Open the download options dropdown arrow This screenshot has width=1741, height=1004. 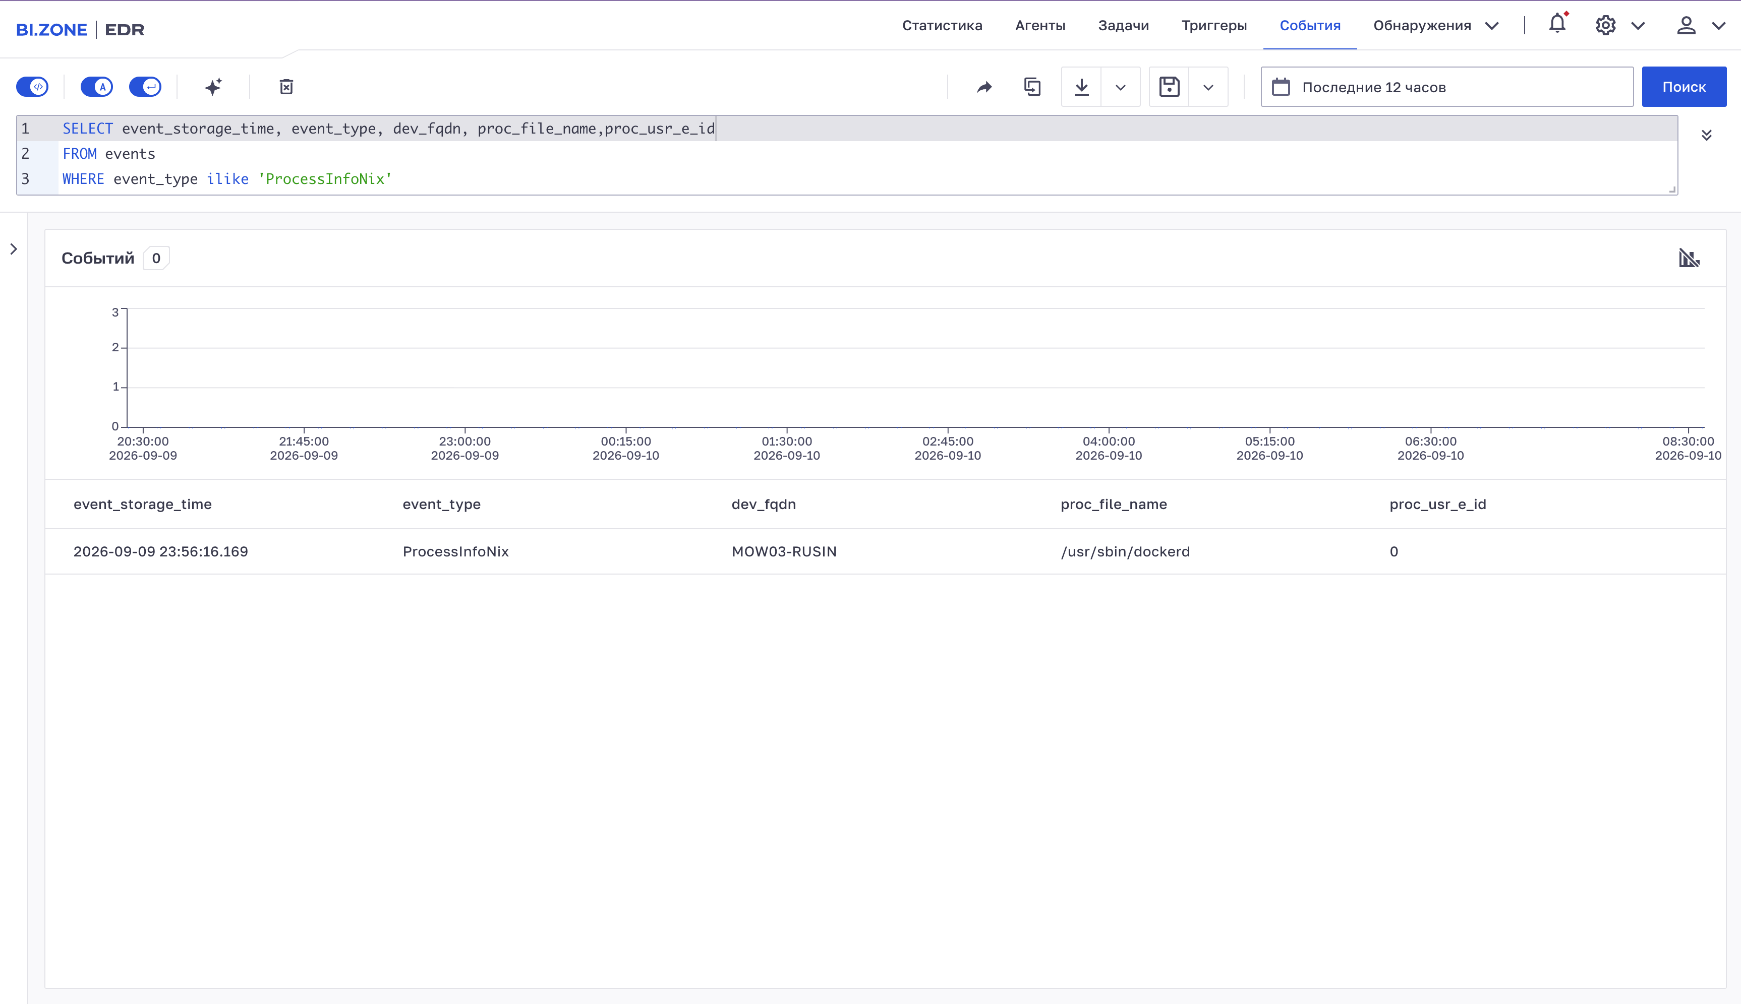[x=1120, y=87]
